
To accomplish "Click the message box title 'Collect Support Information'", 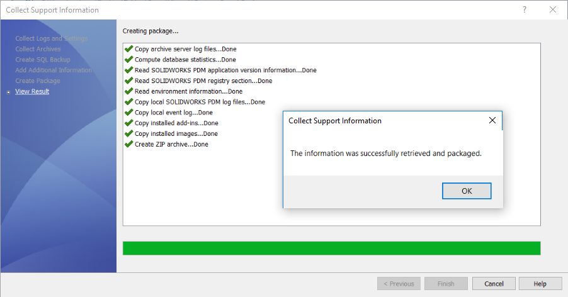I will pos(335,121).
